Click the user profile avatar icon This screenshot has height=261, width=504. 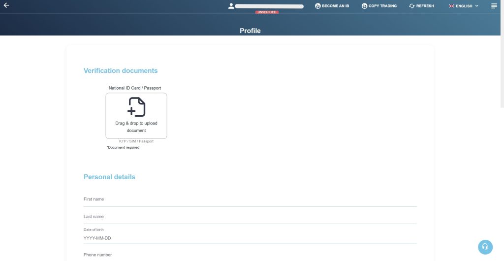click(x=231, y=6)
